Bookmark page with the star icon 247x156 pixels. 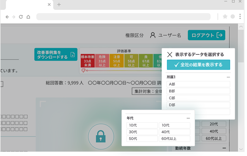coord(225,17)
